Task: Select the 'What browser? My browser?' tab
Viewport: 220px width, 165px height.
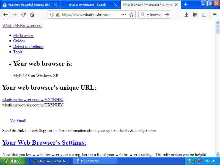Action: point(151,5)
